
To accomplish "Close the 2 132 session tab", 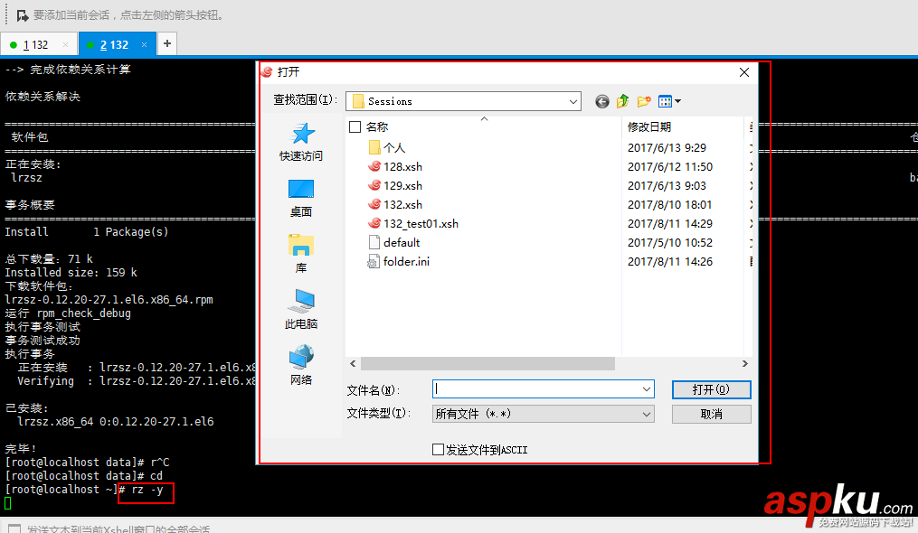I will tap(144, 45).
